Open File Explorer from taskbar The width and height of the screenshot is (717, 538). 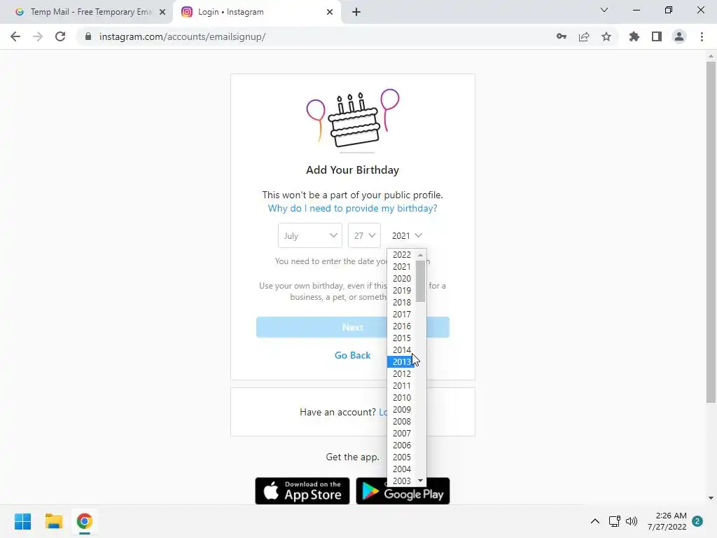[x=53, y=521]
